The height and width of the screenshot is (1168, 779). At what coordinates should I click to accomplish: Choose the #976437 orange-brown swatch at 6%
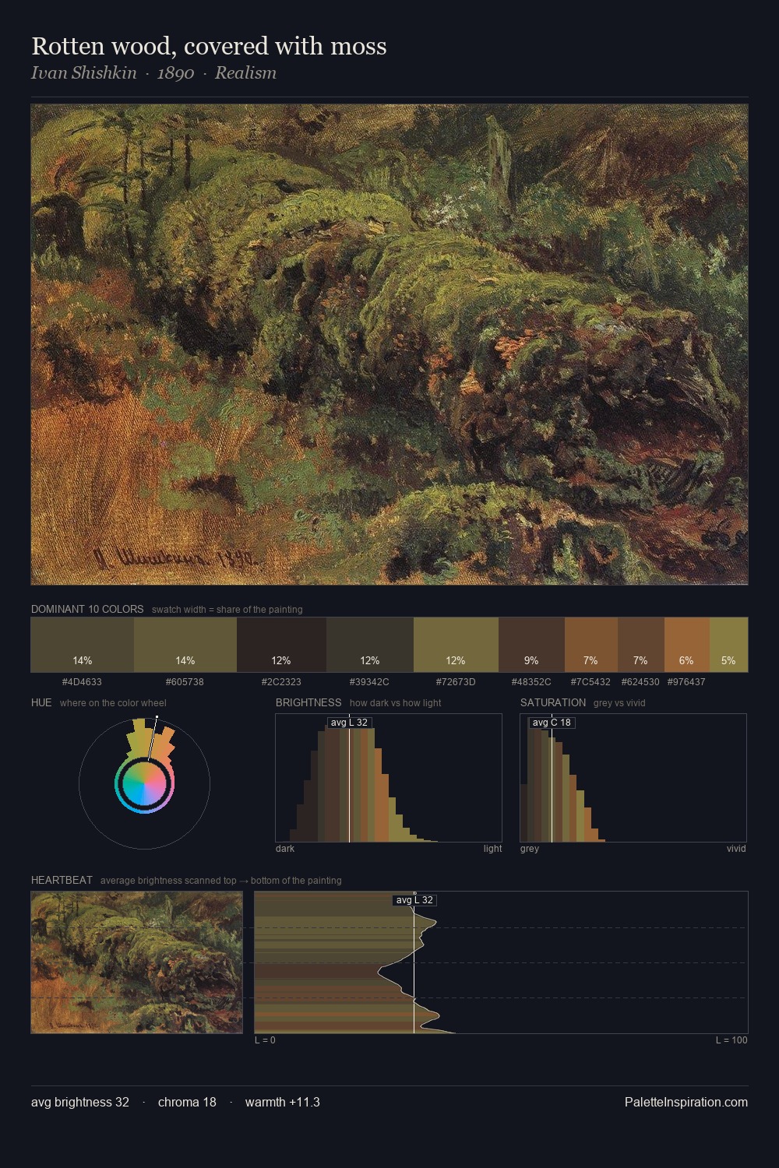point(687,645)
